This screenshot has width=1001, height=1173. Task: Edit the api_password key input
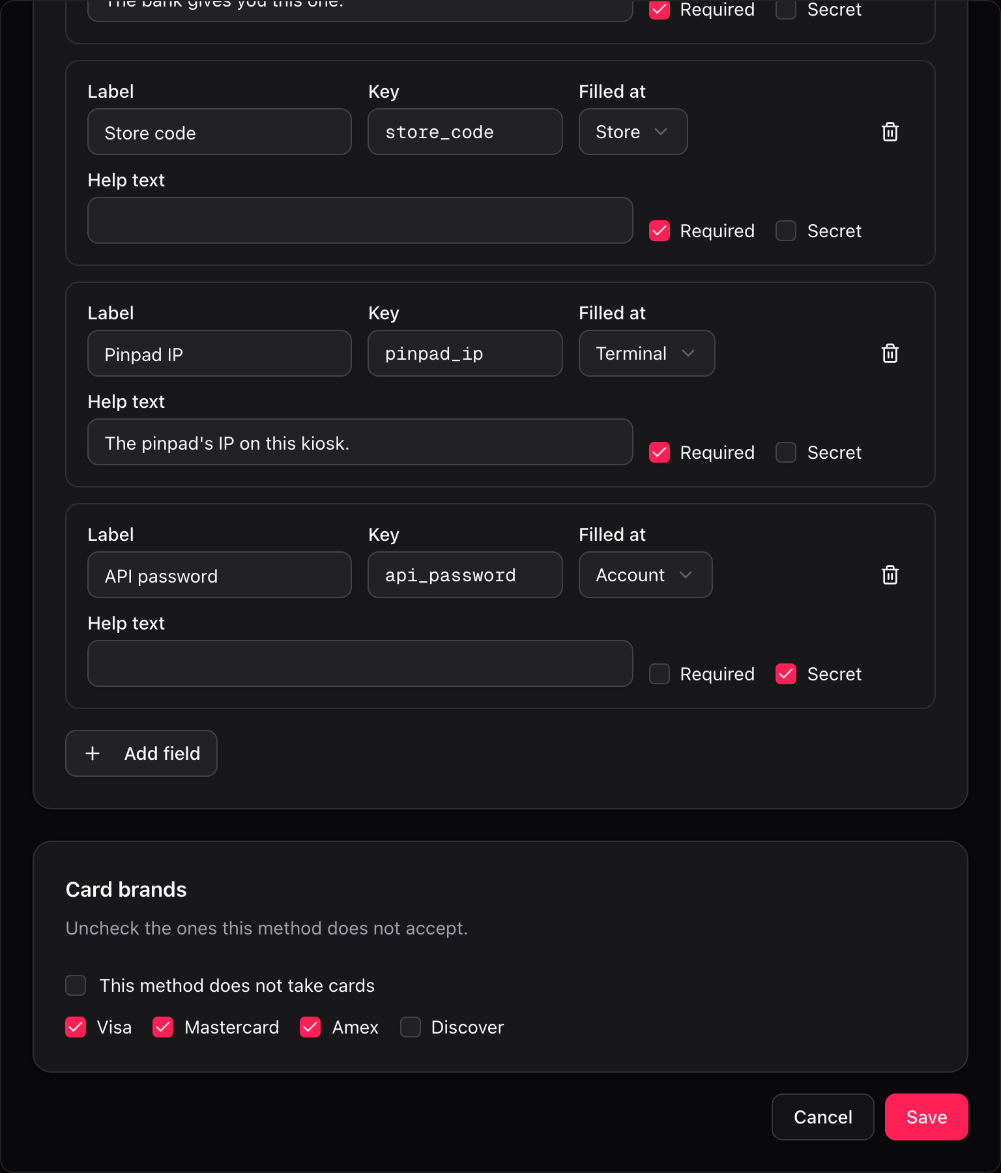(x=465, y=575)
